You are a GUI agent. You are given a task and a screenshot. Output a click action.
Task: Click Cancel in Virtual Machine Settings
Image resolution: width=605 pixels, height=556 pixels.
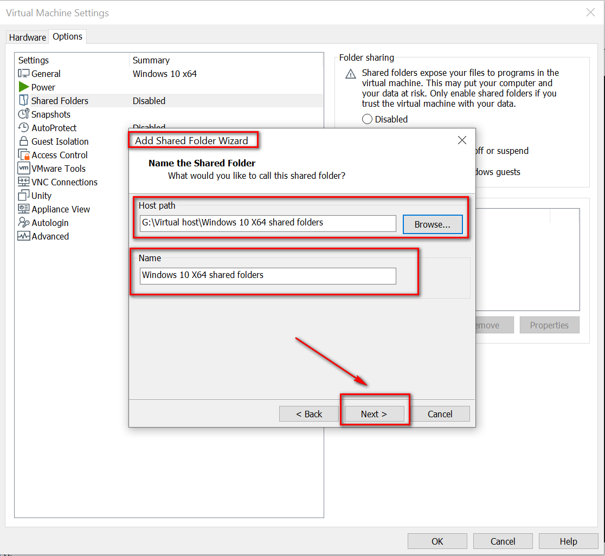coord(503,541)
